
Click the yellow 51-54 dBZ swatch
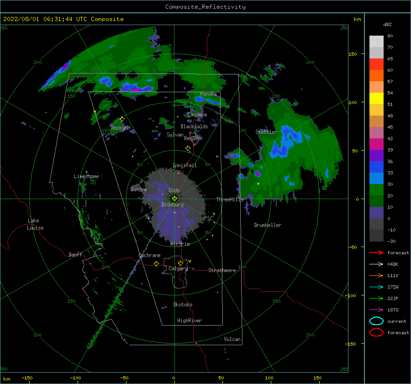tap(376, 99)
